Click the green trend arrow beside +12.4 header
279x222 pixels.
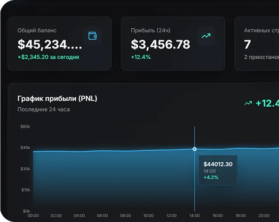pos(248,103)
